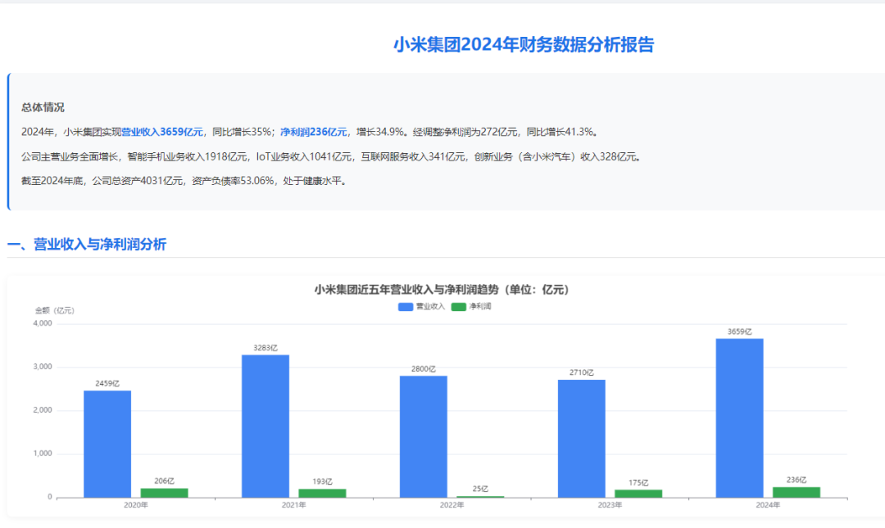Click x-axis label 2024年
Image resolution: width=885 pixels, height=528 pixels.
(x=768, y=505)
